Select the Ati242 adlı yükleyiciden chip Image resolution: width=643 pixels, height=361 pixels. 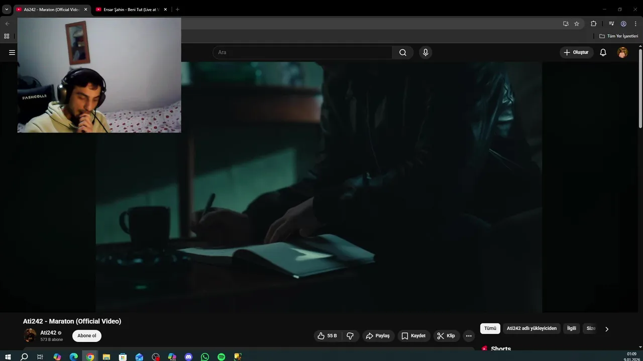point(531,328)
